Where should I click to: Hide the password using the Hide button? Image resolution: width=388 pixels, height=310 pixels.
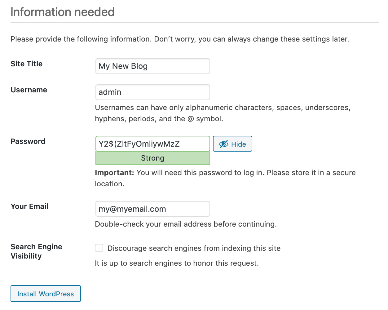click(232, 144)
